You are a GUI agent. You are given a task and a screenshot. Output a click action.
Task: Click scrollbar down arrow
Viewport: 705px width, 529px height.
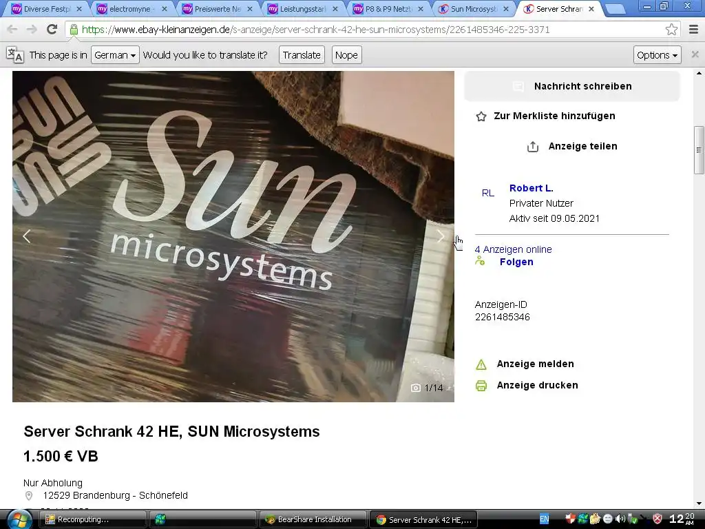(699, 504)
